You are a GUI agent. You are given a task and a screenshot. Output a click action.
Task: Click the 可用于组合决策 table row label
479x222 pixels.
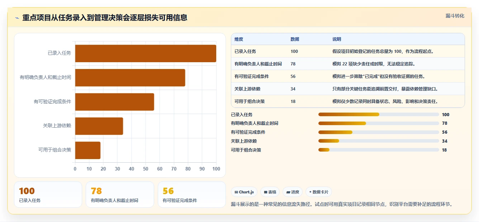(x=250, y=102)
